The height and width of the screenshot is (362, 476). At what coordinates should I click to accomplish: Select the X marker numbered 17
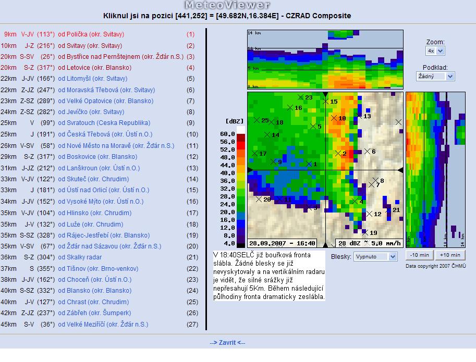255,154
